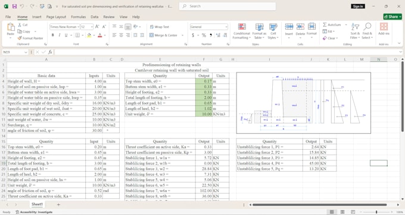Click the Undo arrow icon
This screenshot has height=215, width=405.
(x=22, y=6)
